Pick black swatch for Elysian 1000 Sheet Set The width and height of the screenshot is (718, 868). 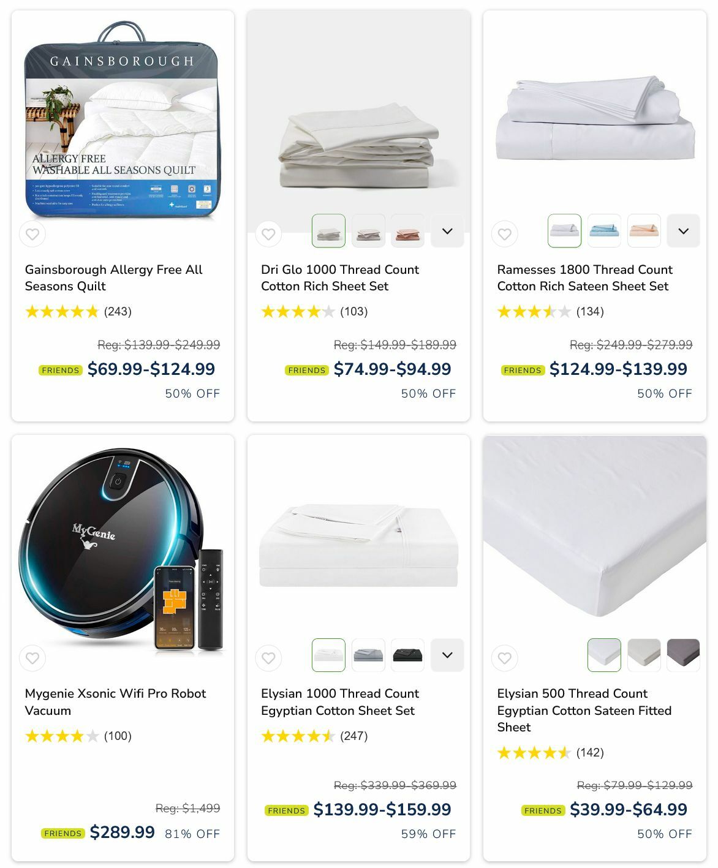[407, 655]
